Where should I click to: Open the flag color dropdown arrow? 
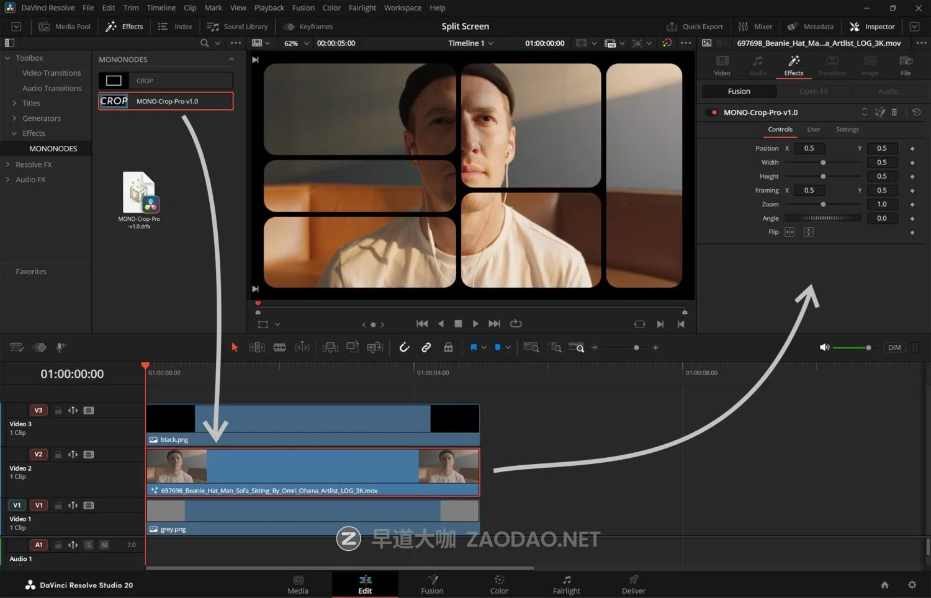[x=483, y=347]
